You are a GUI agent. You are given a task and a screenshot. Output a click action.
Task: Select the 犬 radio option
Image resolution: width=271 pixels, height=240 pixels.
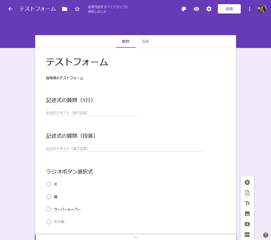click(49, 184)
